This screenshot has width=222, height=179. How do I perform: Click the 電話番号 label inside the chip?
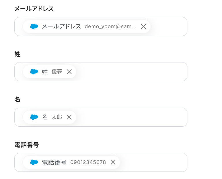pos(54,162)
